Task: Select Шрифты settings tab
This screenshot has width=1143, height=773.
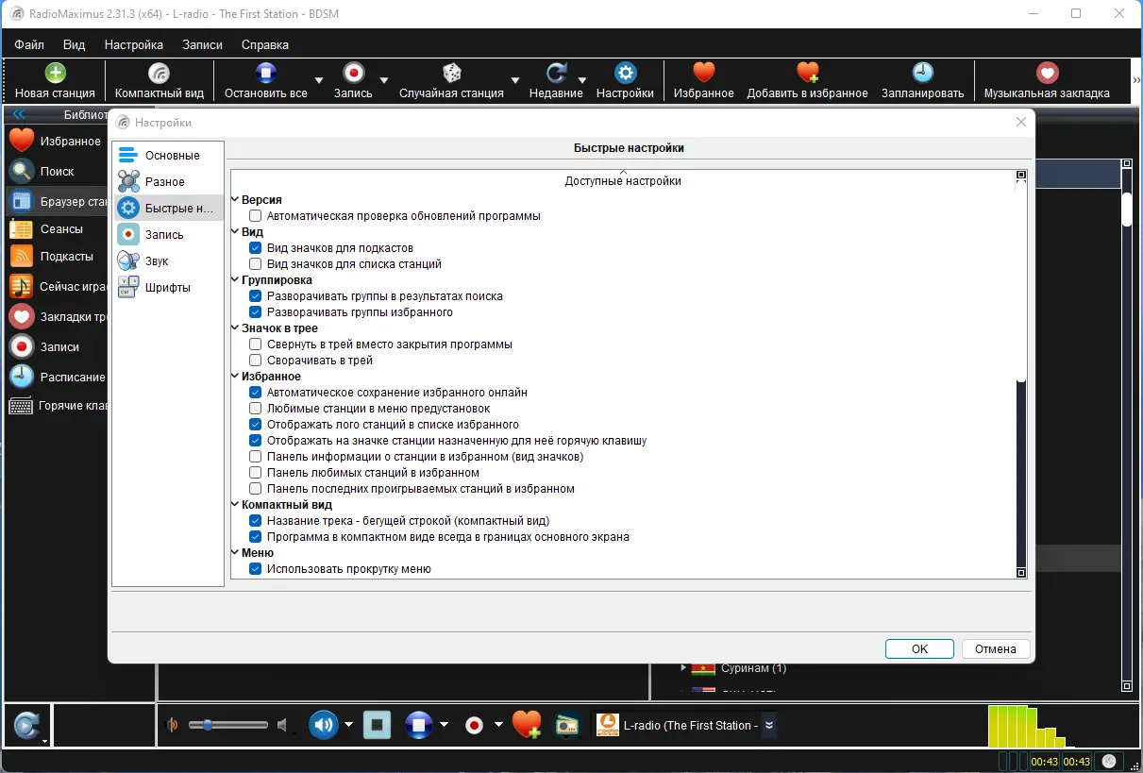Action: tap(169, 288)
